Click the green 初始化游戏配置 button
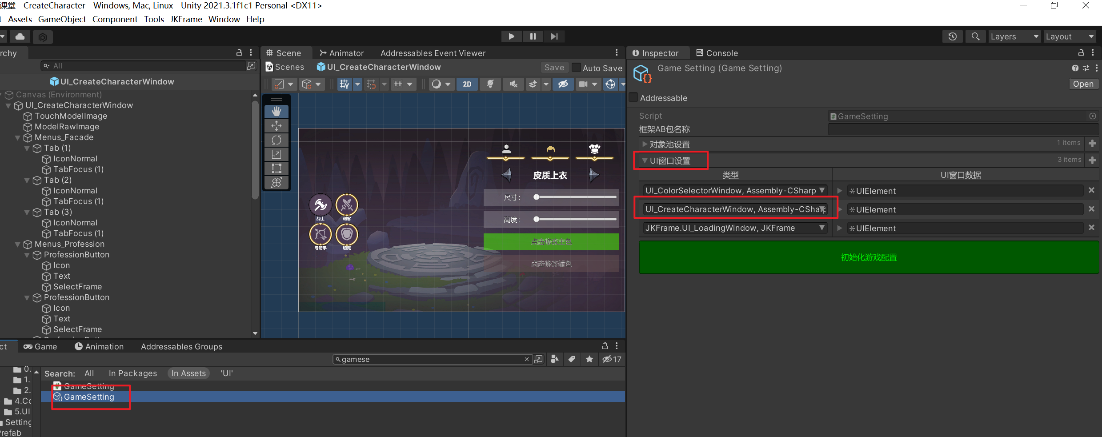Image resolution: width=1102 pixels, height=437 pixels. click(x=869, y=257)
